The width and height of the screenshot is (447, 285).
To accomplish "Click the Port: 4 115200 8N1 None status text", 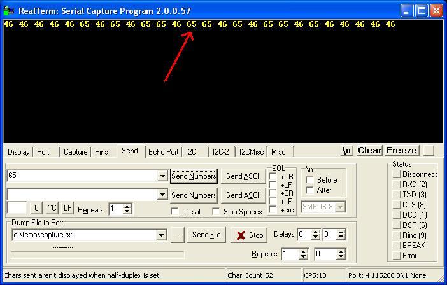I will point(387,275).
